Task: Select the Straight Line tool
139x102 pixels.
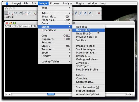Action: click(x=25, y=13)
